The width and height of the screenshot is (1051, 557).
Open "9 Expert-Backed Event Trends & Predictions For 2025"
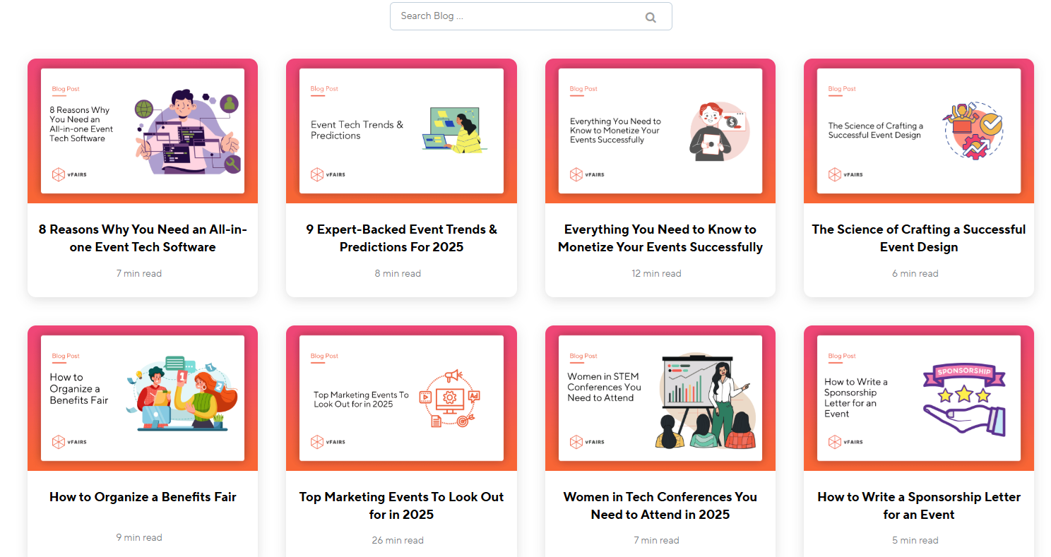click(401, 238)
